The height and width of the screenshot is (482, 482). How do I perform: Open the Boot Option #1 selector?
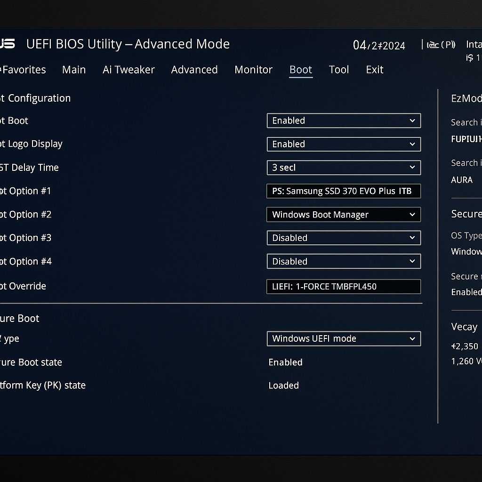[343, 191]
